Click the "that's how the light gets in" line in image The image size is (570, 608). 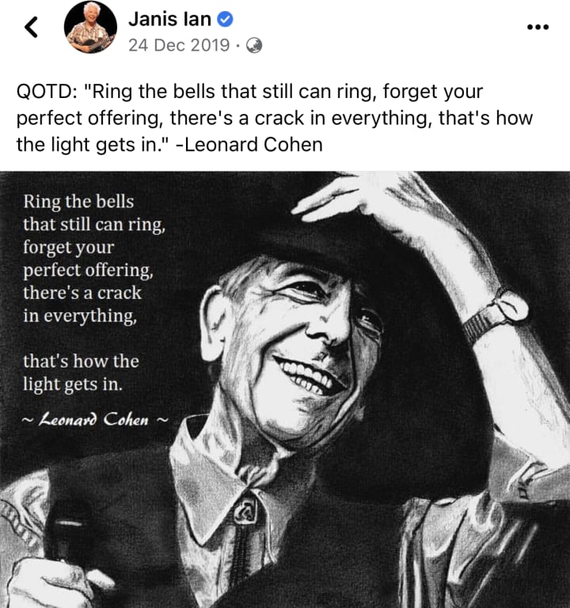[81, 372]
